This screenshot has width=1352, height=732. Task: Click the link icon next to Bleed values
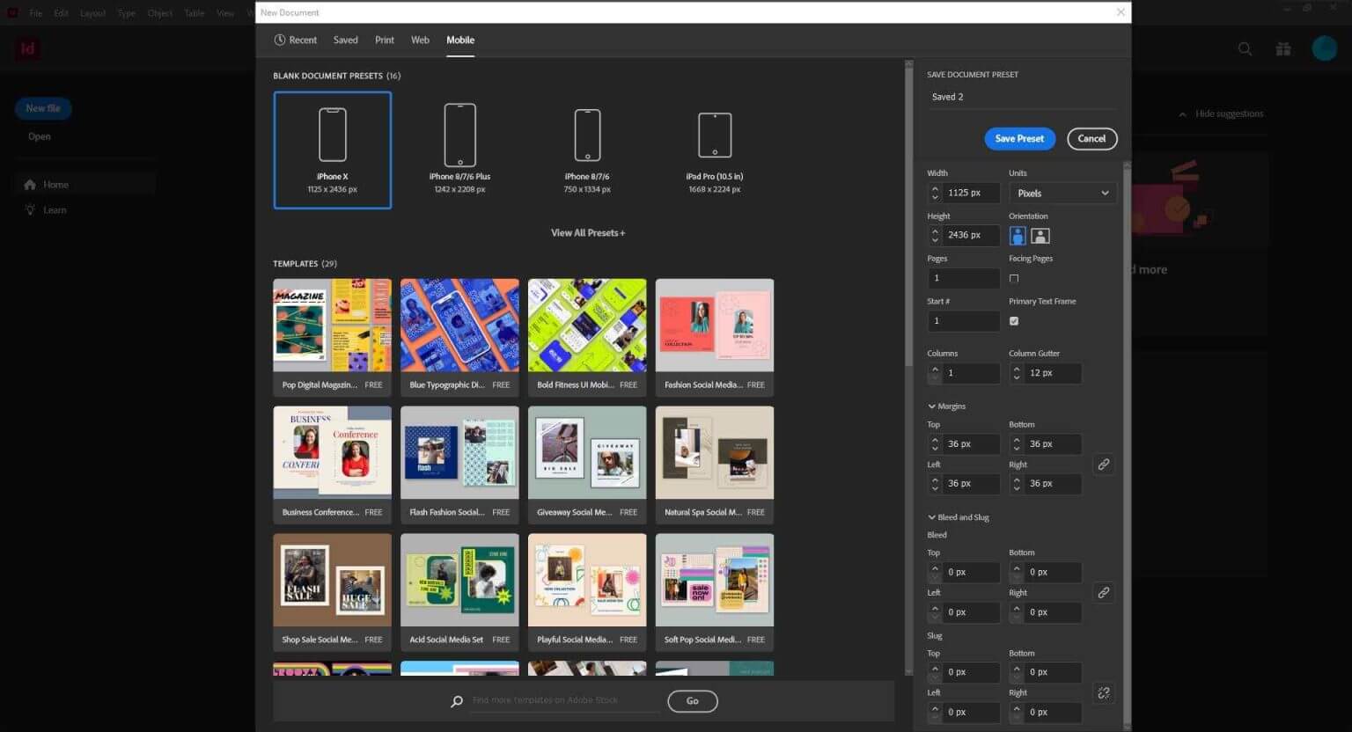click(1104, 592)
